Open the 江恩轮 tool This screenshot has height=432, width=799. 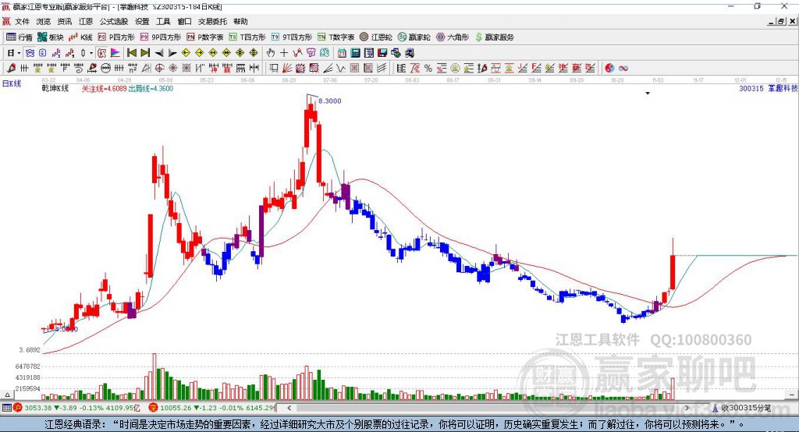coord(376,37)
